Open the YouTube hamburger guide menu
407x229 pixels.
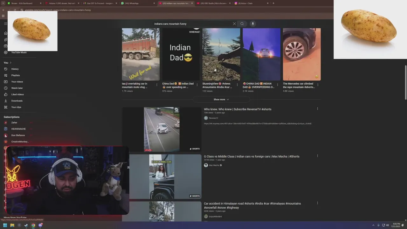[5, 24]
